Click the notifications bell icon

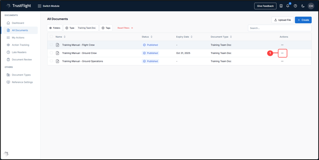[x=288, y=6]
